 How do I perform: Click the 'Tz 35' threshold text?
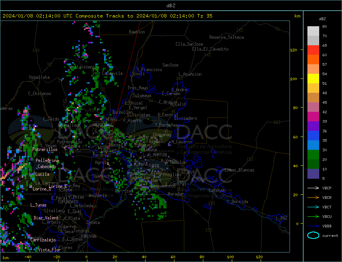coord(204,16)
